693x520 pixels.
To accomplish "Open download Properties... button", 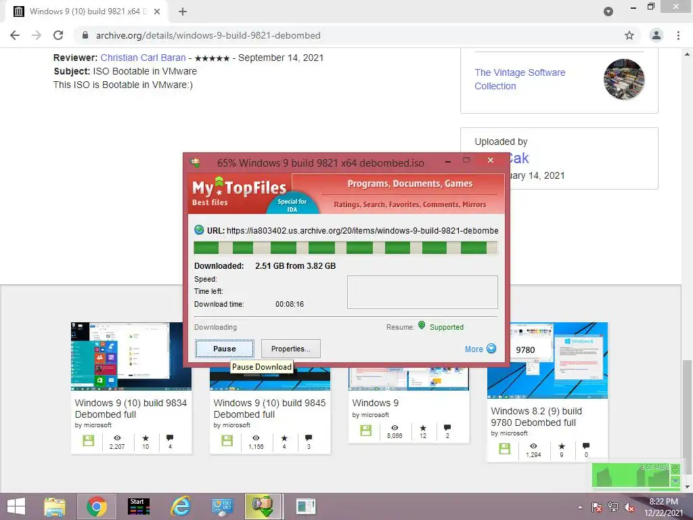I will [x=290, y=349].
